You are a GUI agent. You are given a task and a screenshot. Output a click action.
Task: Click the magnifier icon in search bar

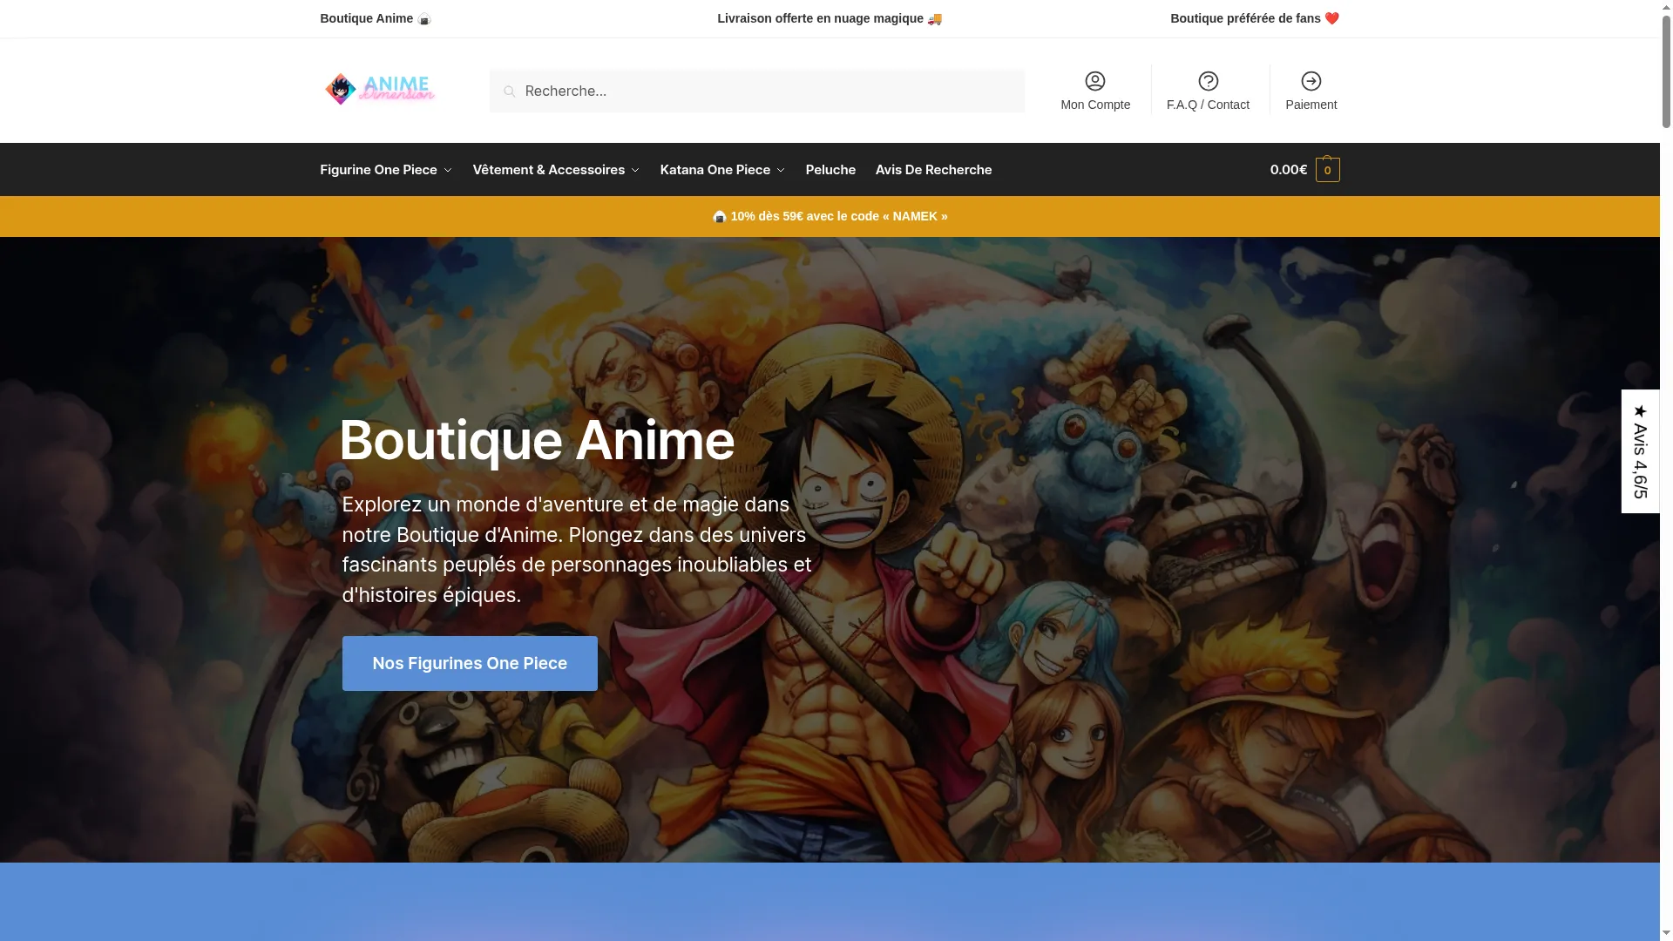[510, 91]
